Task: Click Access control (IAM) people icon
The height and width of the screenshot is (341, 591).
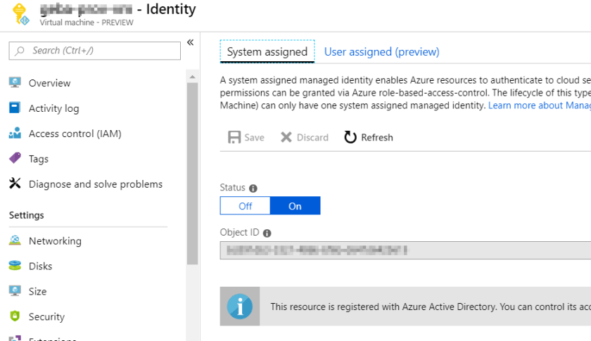Action: coord(15,134)
